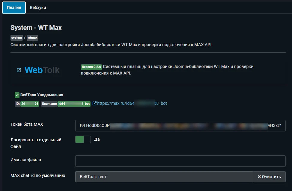Click the wtmax element badge
The image size is (292, 191).
point(32,37)
